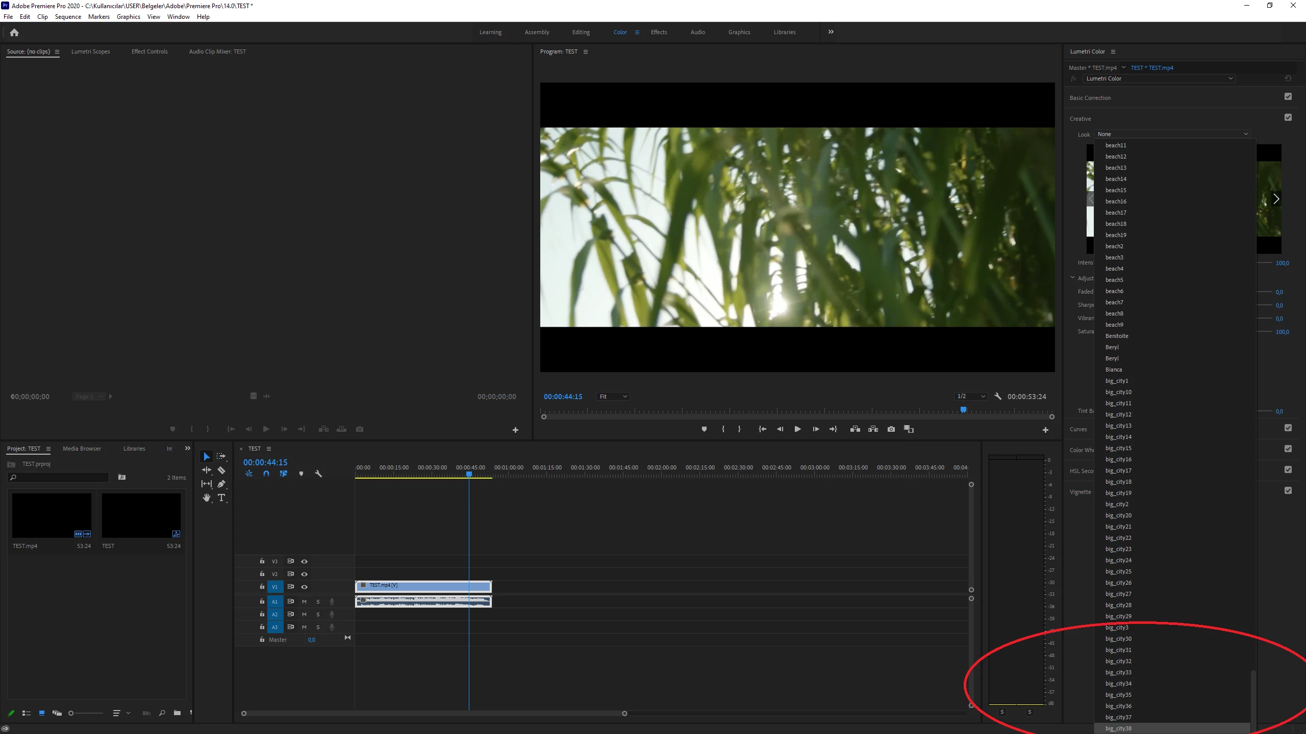The width and height of the screenshot is (1306, 734).
Task: Select the Type tool
Action: pyautogui.click(x=221, y=497)
